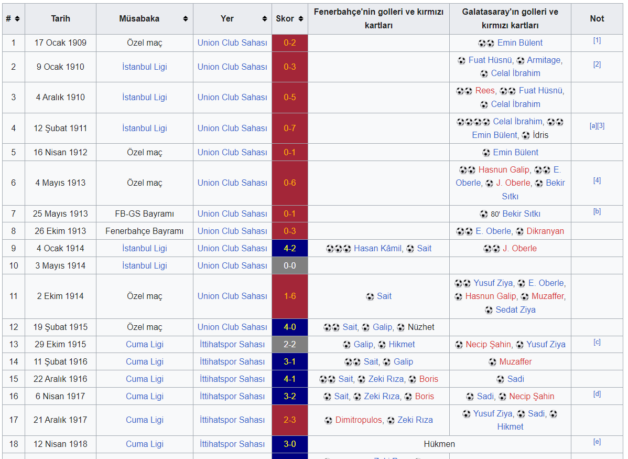The width and height of the screenshot is (628, 459).
Task: Open İttihatspor Sahası link for 11 Şubat 1916
Action: (x=232, y=361)
